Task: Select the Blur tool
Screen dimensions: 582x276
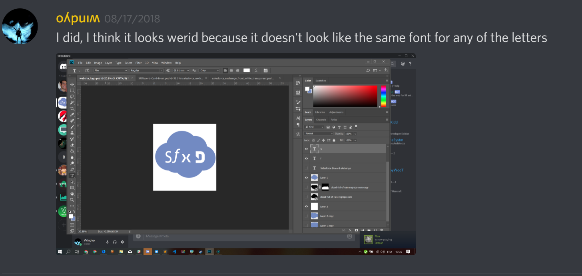Action: click(72, 157)
